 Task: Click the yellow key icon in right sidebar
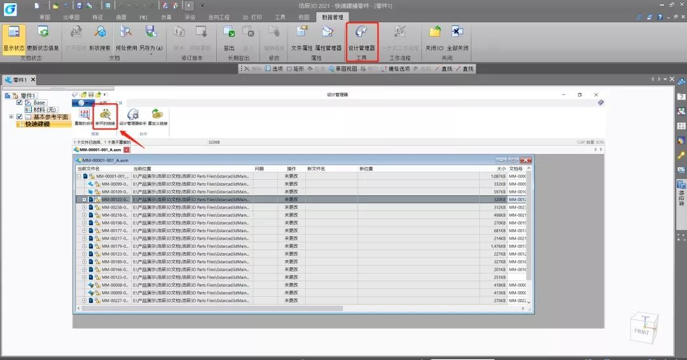tap(681, 155)
